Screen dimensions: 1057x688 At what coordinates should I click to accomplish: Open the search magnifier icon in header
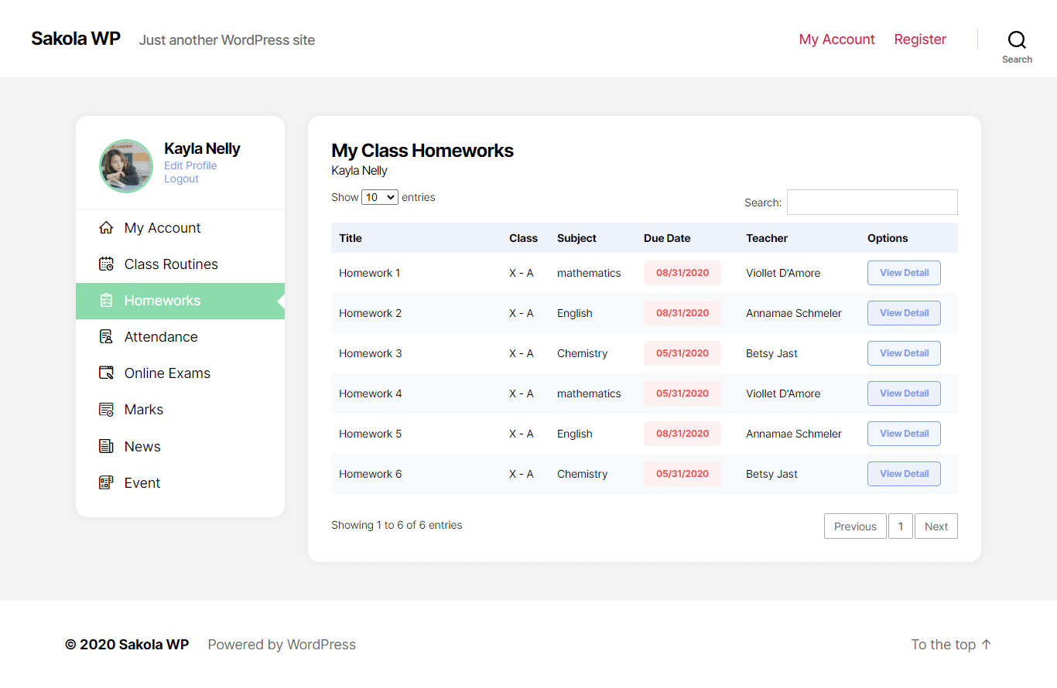click(x=1017, y=40)
